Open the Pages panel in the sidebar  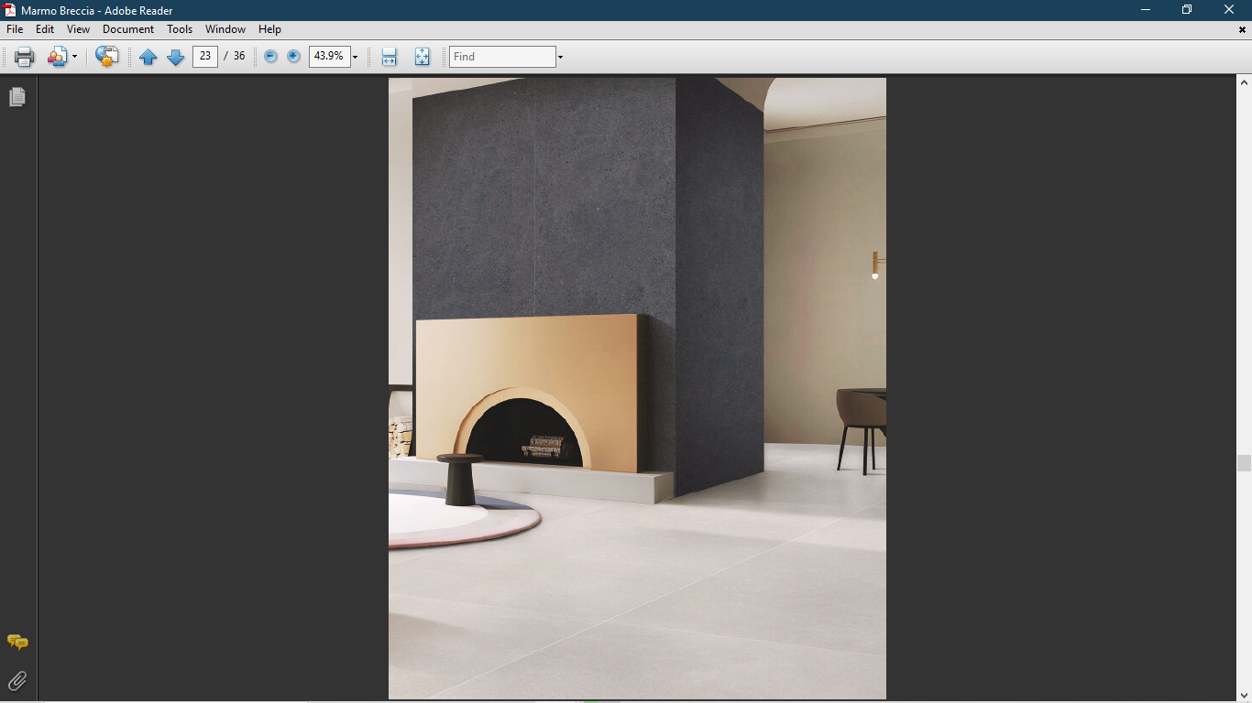click(x=16, y=96)
